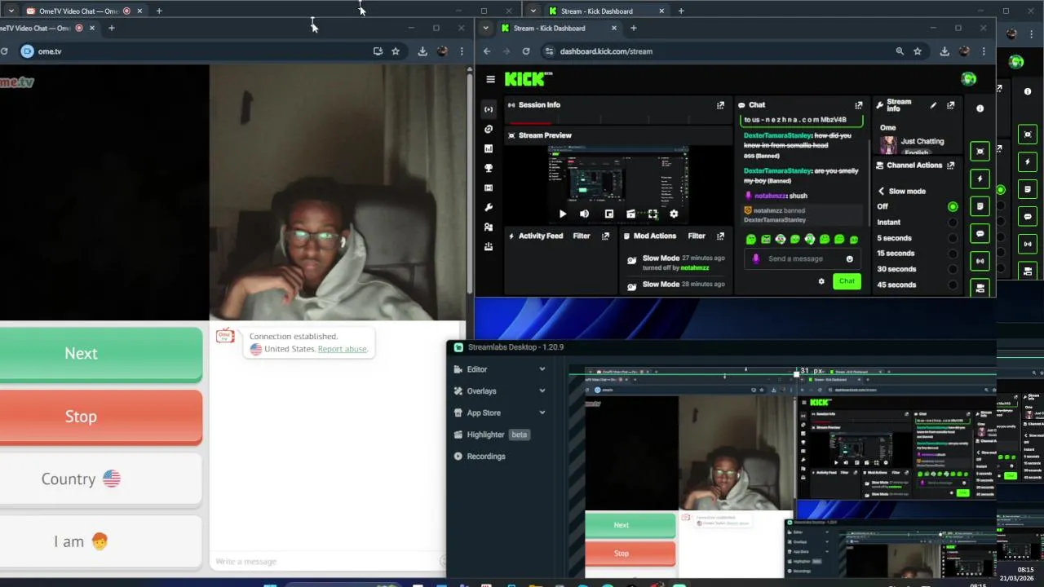This screenshot has height=587, width=1044.
Task: Click the red Stop button
Action: tap(81, 417)
